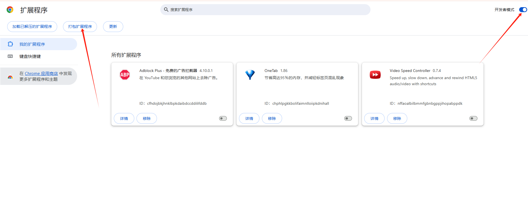Click the Adblock Plus extension name
The height and width of the screenshot is (199, 528).
(x=168, y=71)
